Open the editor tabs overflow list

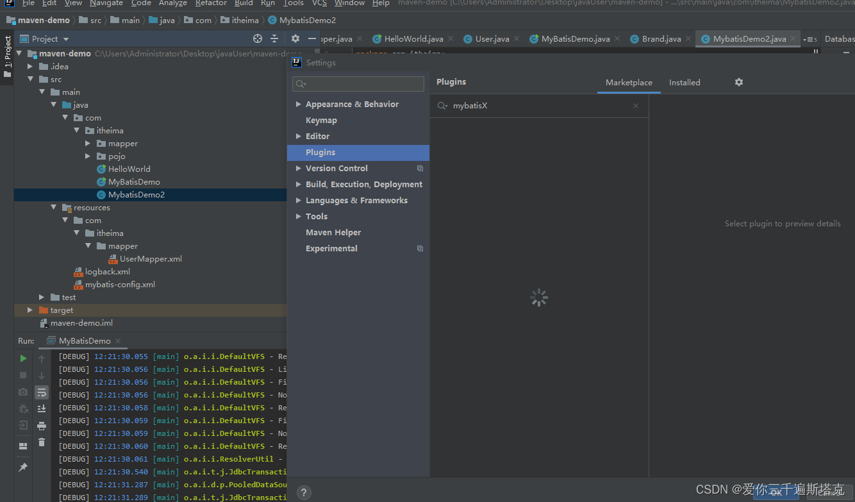click(810, 39)
